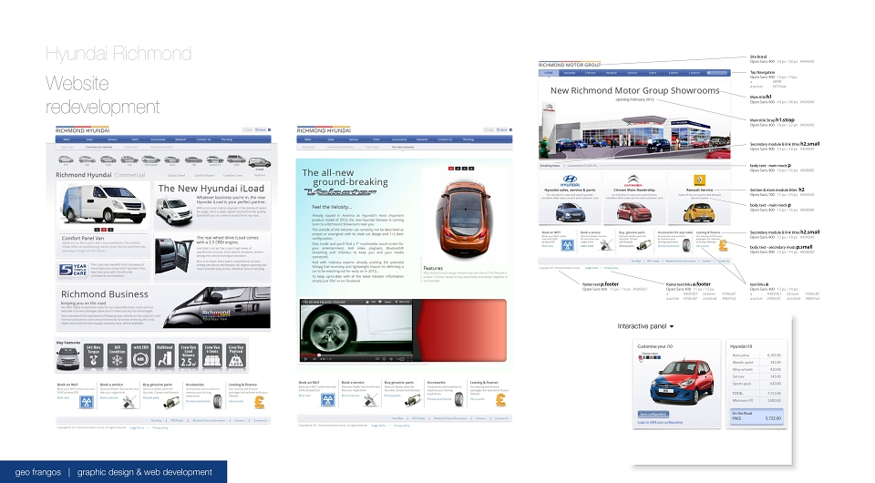Viewport: 875px width, 483px height.
Task: Pick the red swatch under Choose colour
Action: click(x=640, y=358)
